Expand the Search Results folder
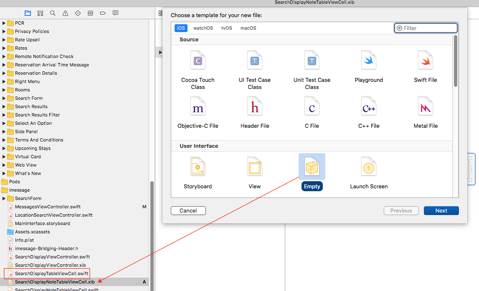This screenshot has width=479, height=291. pyautogui.click(x=4, y=106)
